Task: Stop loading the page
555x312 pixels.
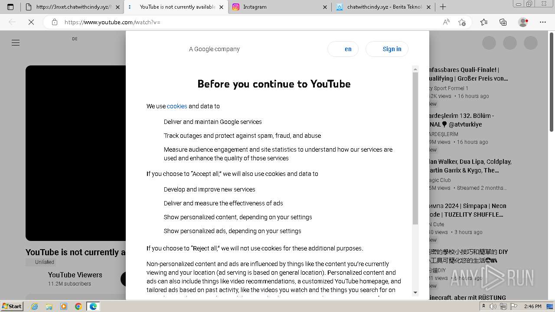Action: coord(31,22)
